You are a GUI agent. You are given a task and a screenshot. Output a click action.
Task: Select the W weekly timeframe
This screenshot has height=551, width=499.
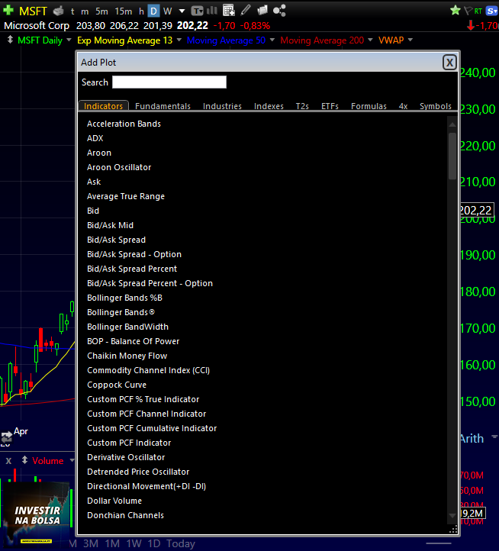(x=168, y=11)
